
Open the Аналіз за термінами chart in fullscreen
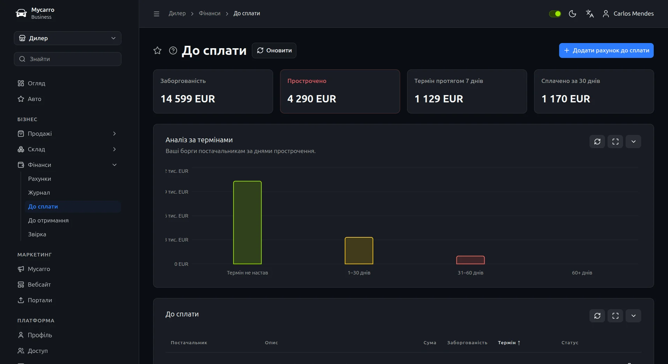616,142
